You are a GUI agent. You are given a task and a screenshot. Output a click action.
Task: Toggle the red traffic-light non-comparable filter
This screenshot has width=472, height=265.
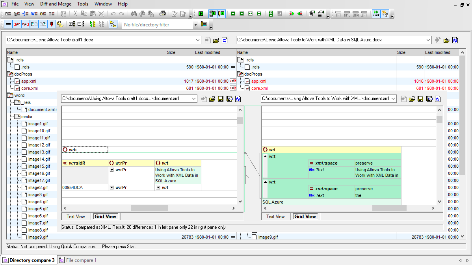click(x=52, y=24)
